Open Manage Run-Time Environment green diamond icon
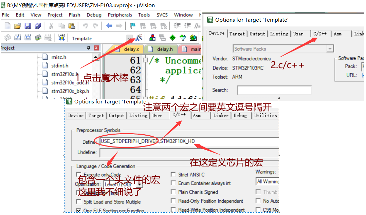The height and width of the screenshot is (215, 366). click(172, 38)
